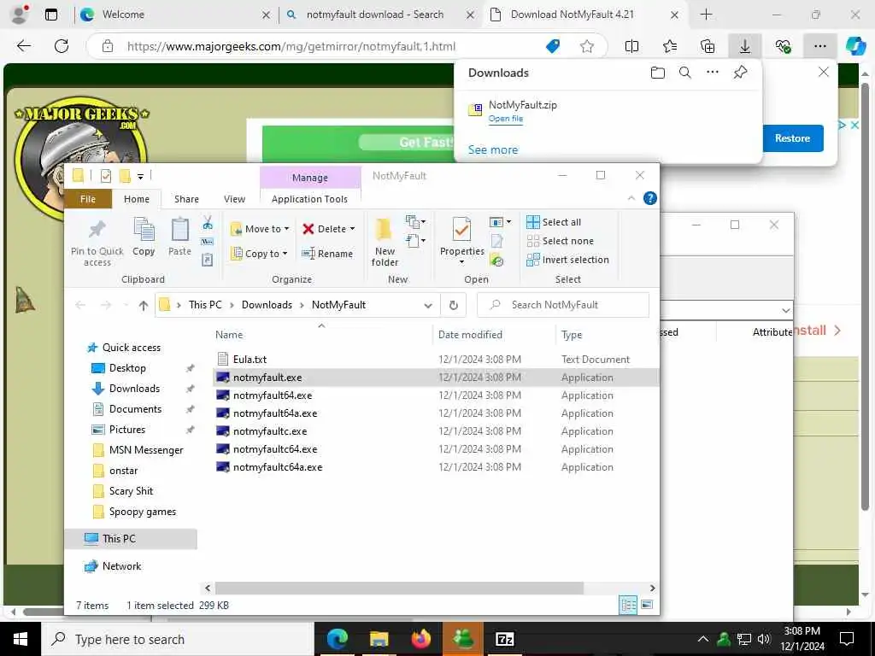The width and height of the screenshot is (875, 656).
Task: Select notmyfault64.exe file
Action: pyautogui.click(x=435, y=395)
